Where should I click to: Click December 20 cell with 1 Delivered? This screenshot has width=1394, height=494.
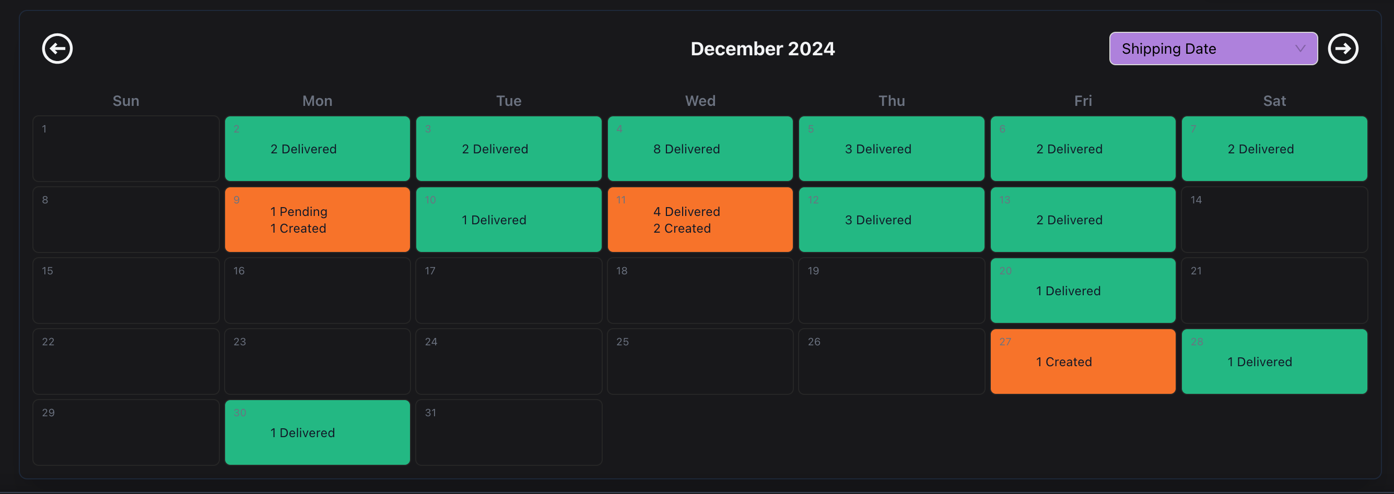1082,291
